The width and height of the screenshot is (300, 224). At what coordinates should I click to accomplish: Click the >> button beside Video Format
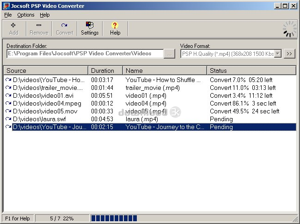pos(289,53)
